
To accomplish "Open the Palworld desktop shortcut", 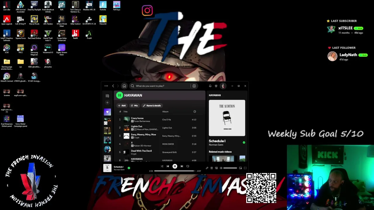I will coord(103,20).
